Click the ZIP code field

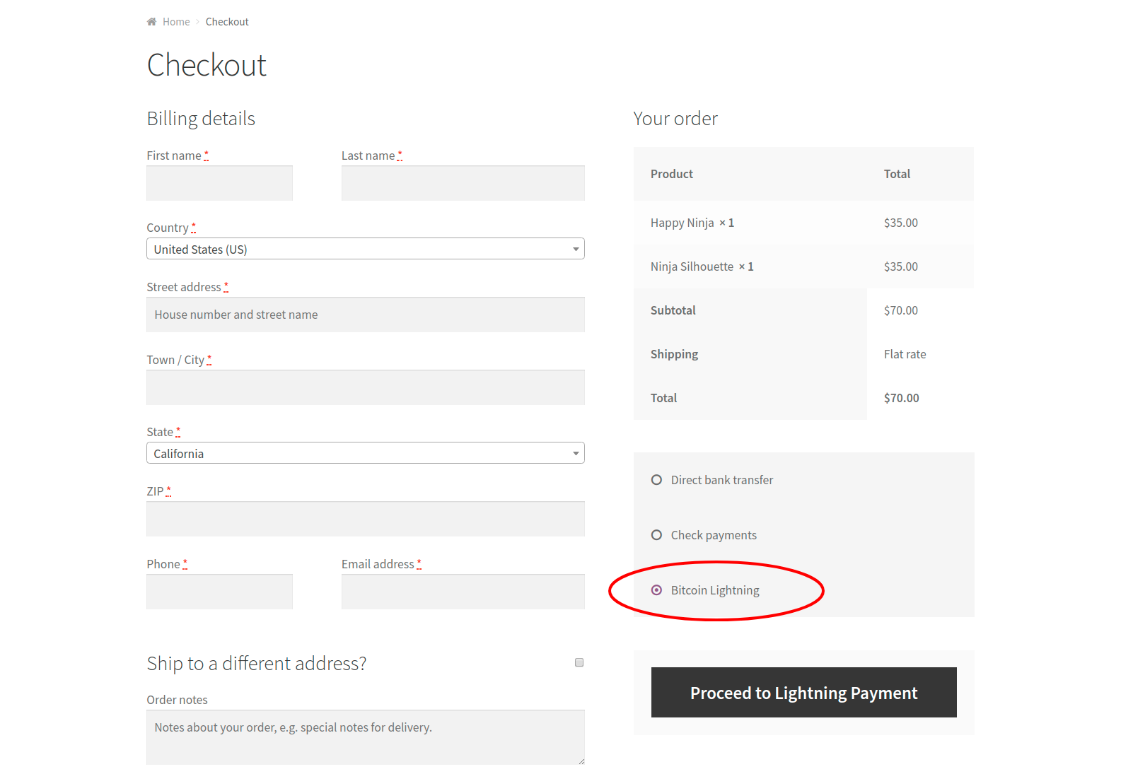pos(366,519)
